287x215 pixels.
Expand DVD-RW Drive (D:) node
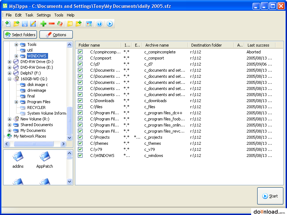(10, 62)
